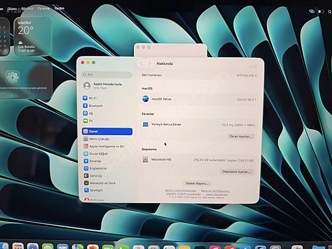Click the Depolama Ayarları button
332x249 pixels.
pyautogui.click(x=236, y=172)
